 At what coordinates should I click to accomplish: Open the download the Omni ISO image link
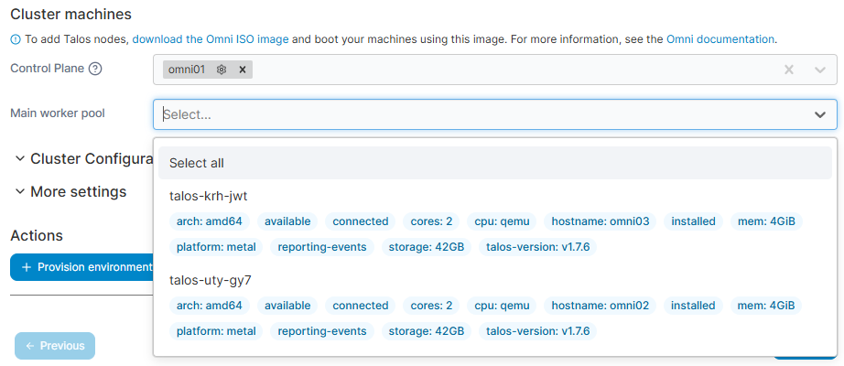click(x=211, y=40)
